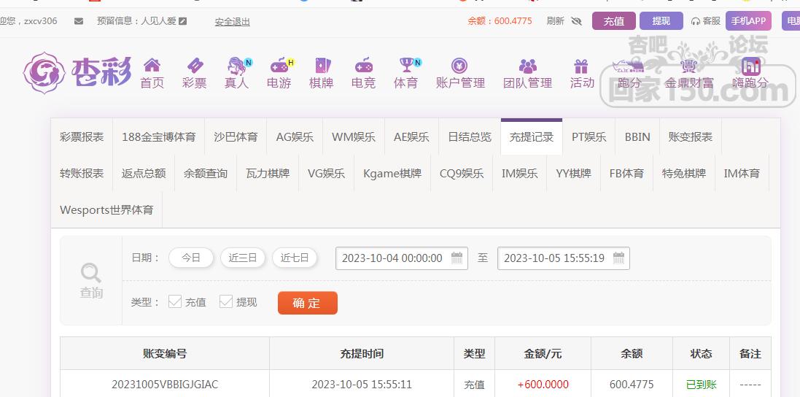Open the start date calendar picker
Image resolution: width=800 pixels, height=397 pixels.
pos(457,258)
